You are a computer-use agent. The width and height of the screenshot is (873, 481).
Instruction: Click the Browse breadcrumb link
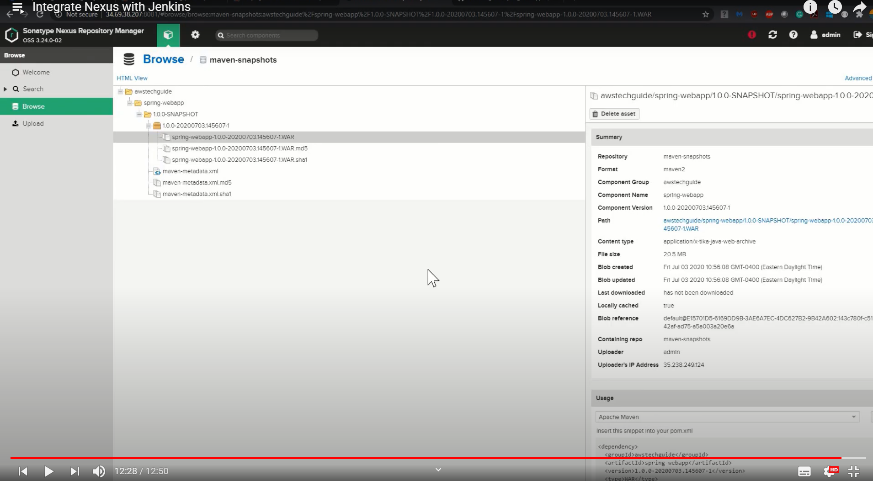tap(164, 59)
